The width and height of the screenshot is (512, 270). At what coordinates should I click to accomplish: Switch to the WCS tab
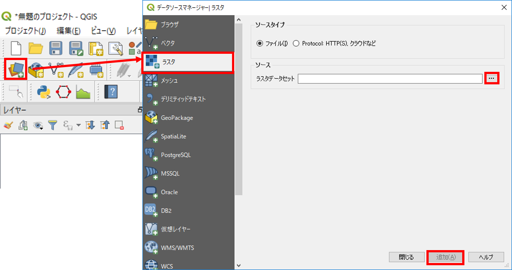point(188,264)
